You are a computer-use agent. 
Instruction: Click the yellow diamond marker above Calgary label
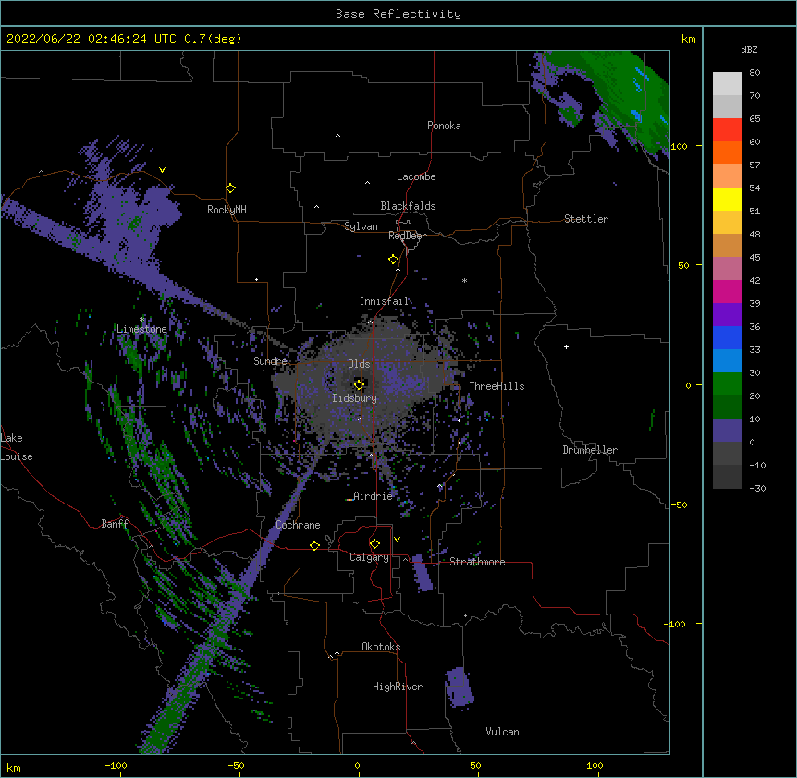point(374,544)
